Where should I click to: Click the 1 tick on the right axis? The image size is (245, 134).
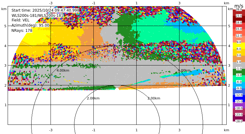229,105
